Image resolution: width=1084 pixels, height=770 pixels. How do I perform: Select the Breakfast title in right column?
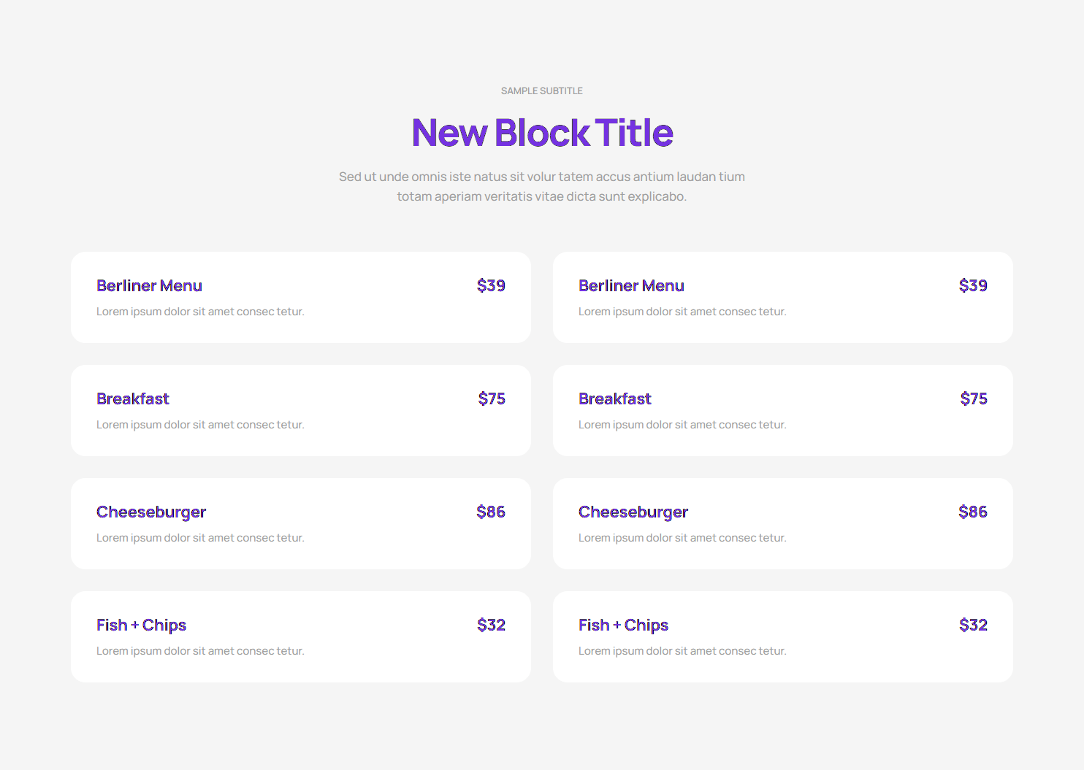click(614, 399)
